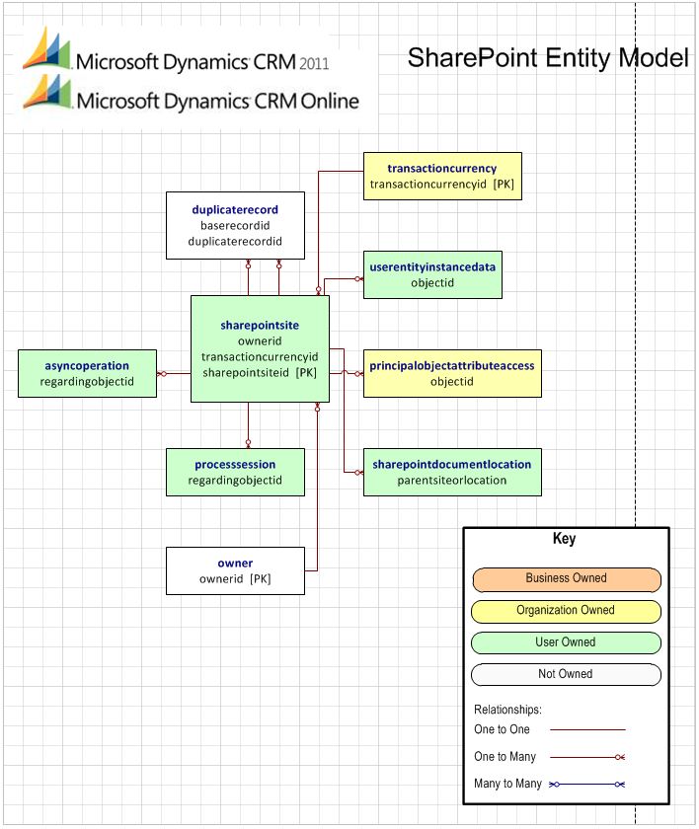699x829 pixels.
Task: Click transactioncurrencyid field in sharepointsite box
Action: [260, 356]
